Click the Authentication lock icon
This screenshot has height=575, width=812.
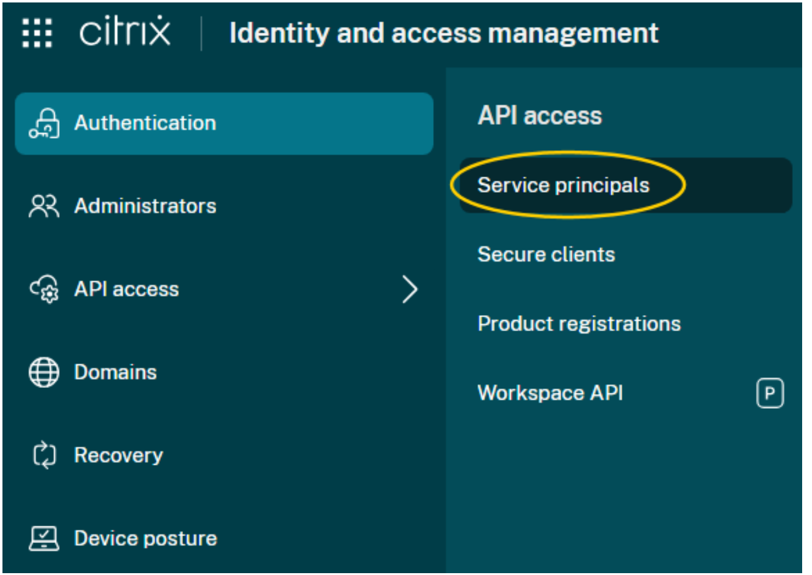click(44, 123)
